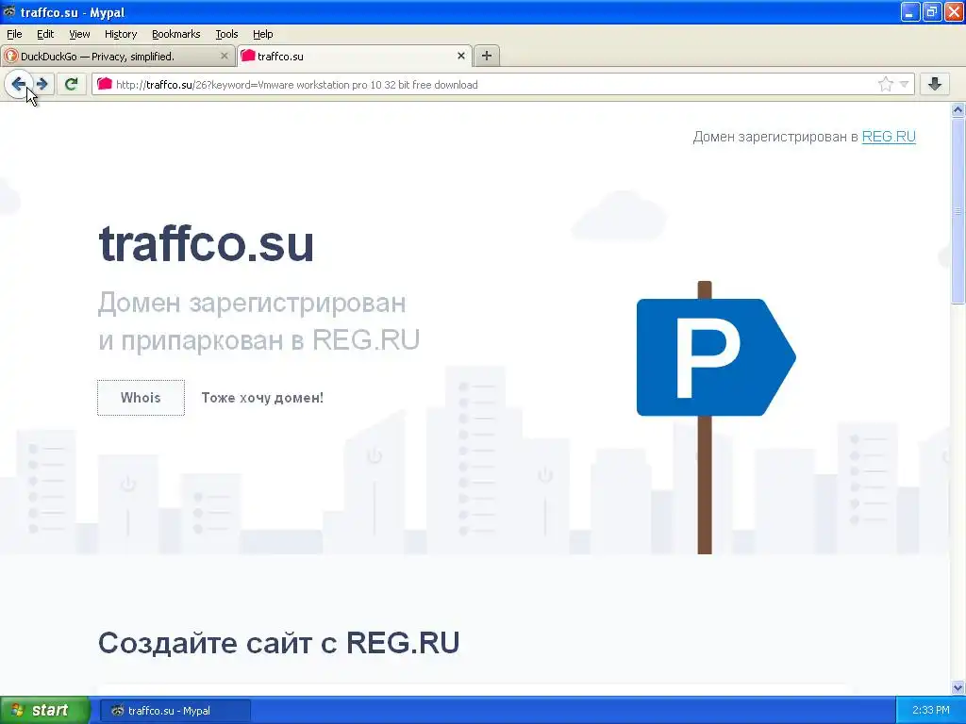This screenshot has height=724, width=966.
Task: Select the traffco.su tab
Action: click(x=355, y=56)
